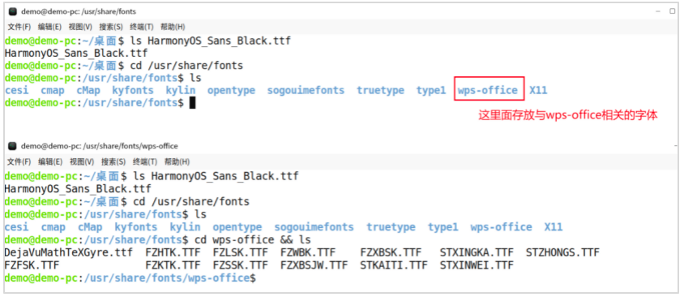Minimize the top terminal window

pos(657,12)
